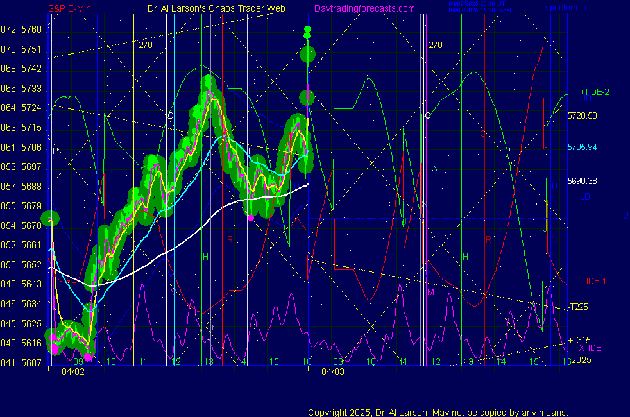Image resolution: width=630 pixels, height=417 pixels.
Task: Click the Daytradingforecasts.com link in header
Action: tap(364, 9)
